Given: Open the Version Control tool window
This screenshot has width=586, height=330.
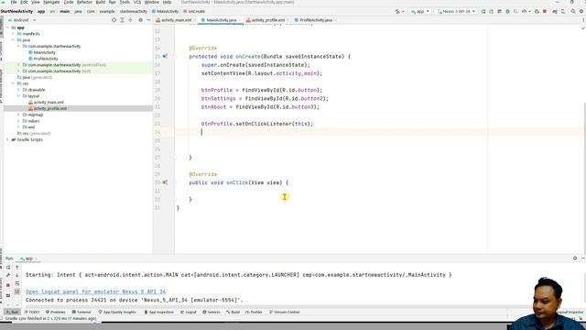Looking at the screenshot, I should [x=285, y=312].
